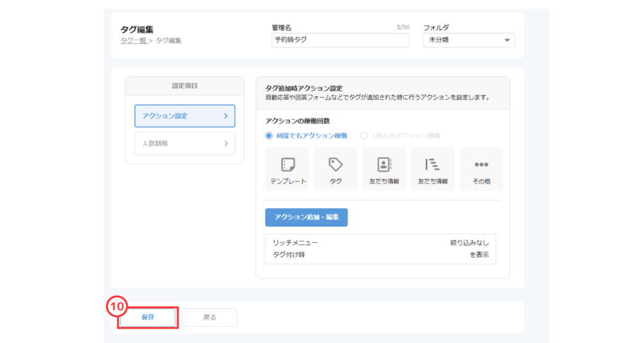The image size is (633, 343).
Task: Switch to the 人数制限 settings item
Action: click(x=184, y=143)
